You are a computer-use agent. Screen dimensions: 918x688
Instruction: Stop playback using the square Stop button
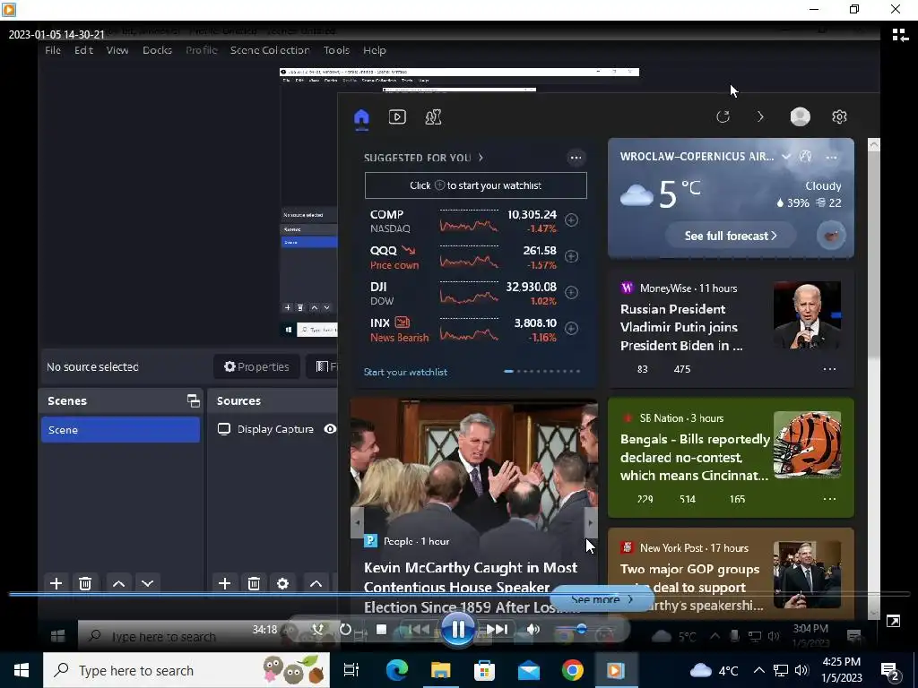(381, 630)
